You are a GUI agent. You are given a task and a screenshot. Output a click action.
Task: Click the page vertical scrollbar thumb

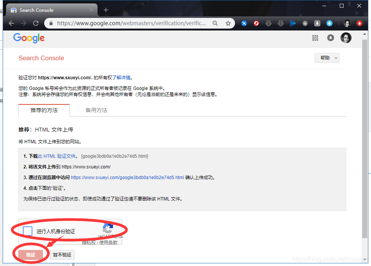click(365, 139)
